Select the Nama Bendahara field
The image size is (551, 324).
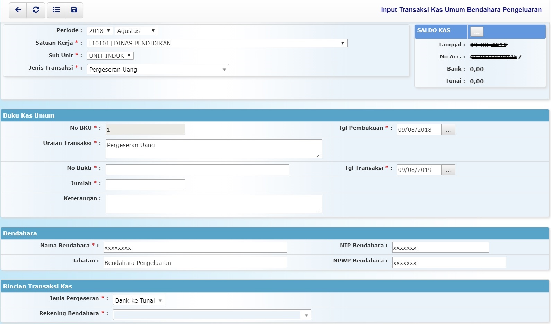[195, 248]
